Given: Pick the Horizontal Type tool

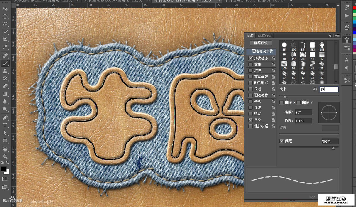Looking at the screenshot, I should tap(5, 125).
